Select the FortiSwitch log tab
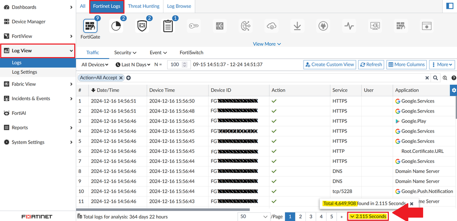Viewport: 457px width, 221px height. click(191, 53)
